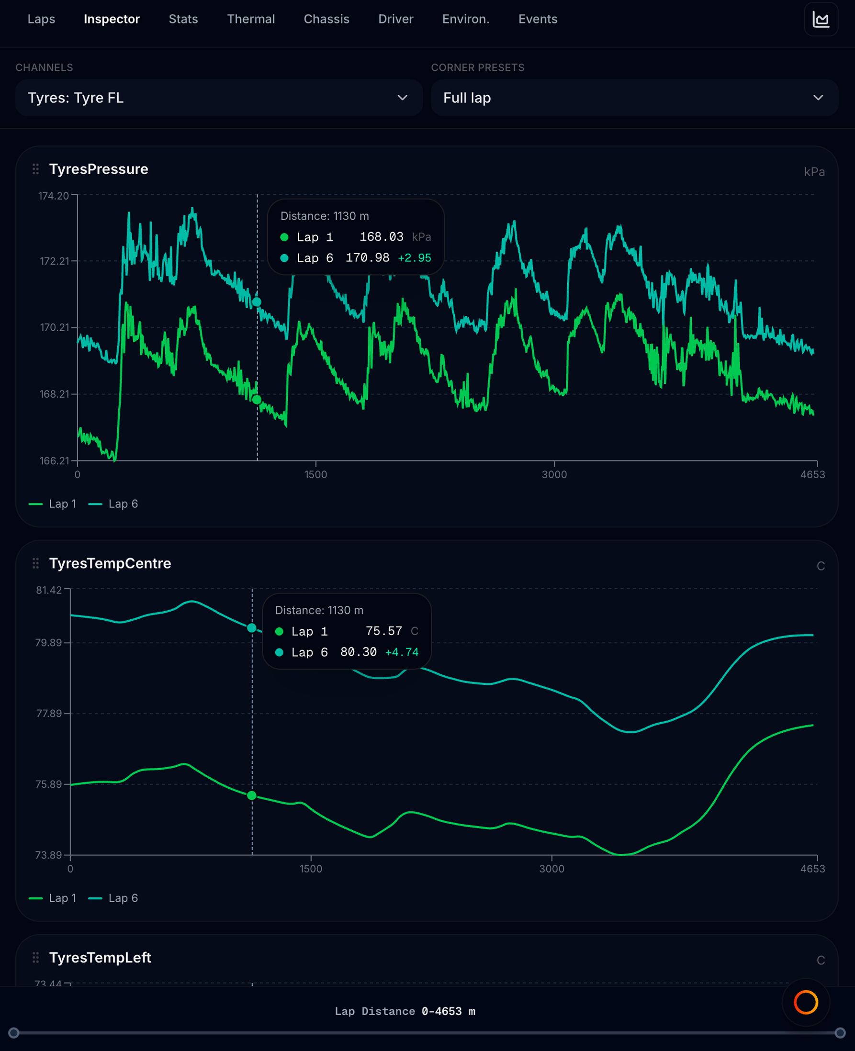Open the chart view icon button
Viewport: 855px width, 1051px height.
[x=821, y=19]
